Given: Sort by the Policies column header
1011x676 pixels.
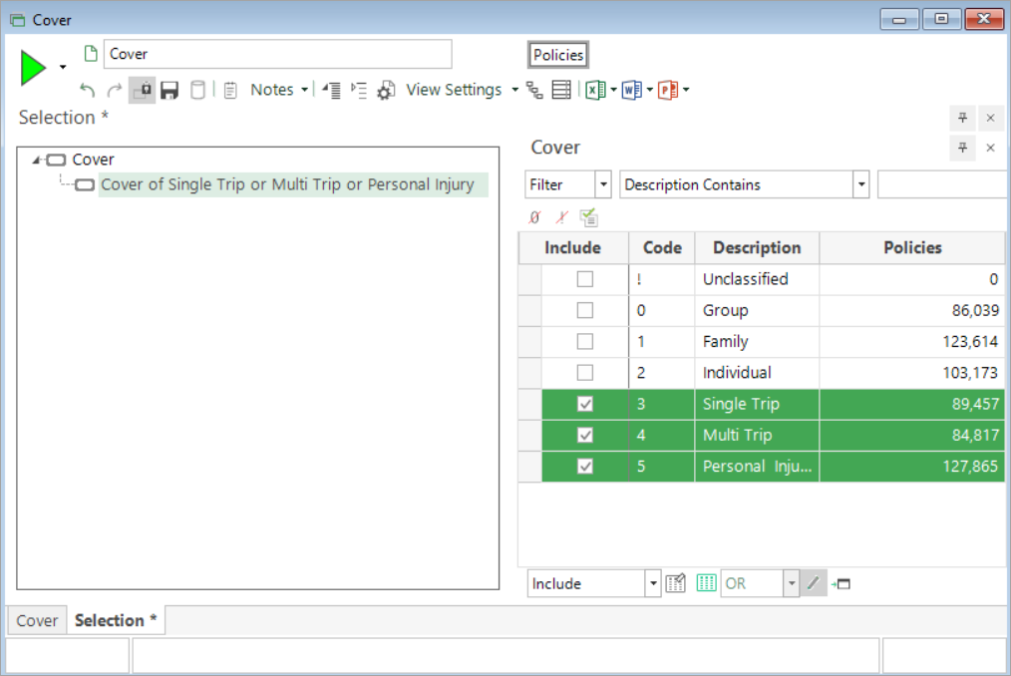Looking at the screenshot, I should [x=912, y=247].
